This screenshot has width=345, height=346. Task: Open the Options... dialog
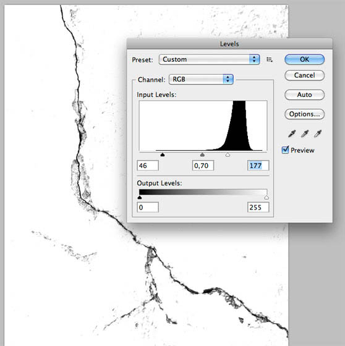305,114
